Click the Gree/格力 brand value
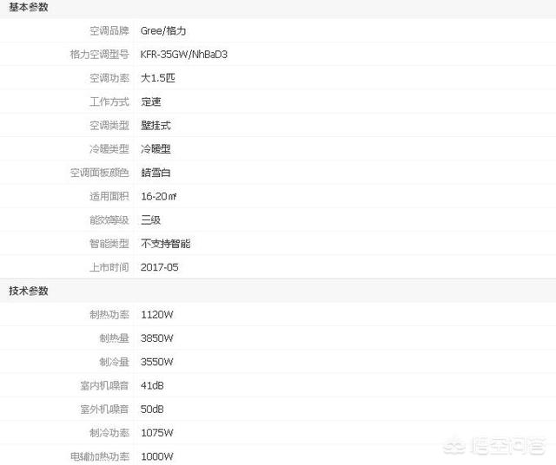The width and height of the screenshot is (556, 465). click(163, 31)
